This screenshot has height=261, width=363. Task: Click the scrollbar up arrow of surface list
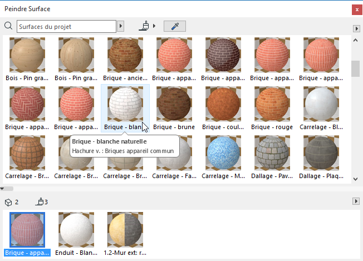pyautogui.click(x=355, y=40)
